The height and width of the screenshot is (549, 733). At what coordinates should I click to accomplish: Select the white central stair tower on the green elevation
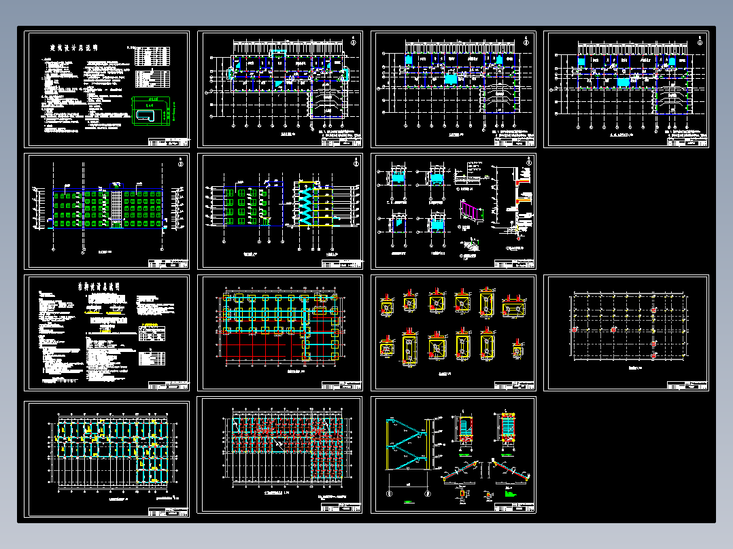point(116,206)
